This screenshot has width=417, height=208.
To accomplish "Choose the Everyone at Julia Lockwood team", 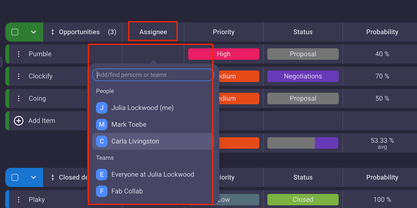I will [x=153, y=175].
